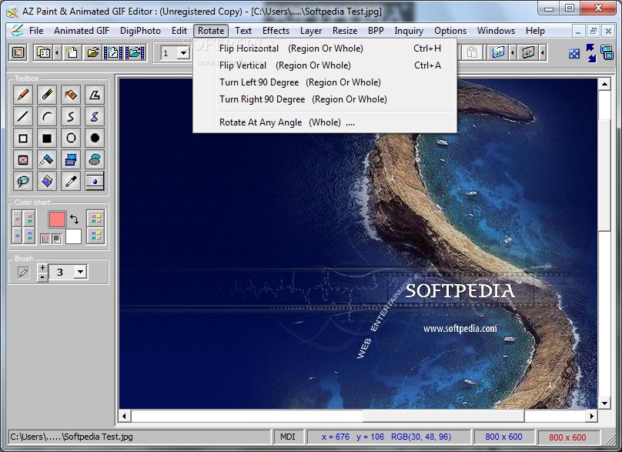Select the rectangular region copy tool
Viewport: 622px width, 452px height.
[x=71, y=159]
